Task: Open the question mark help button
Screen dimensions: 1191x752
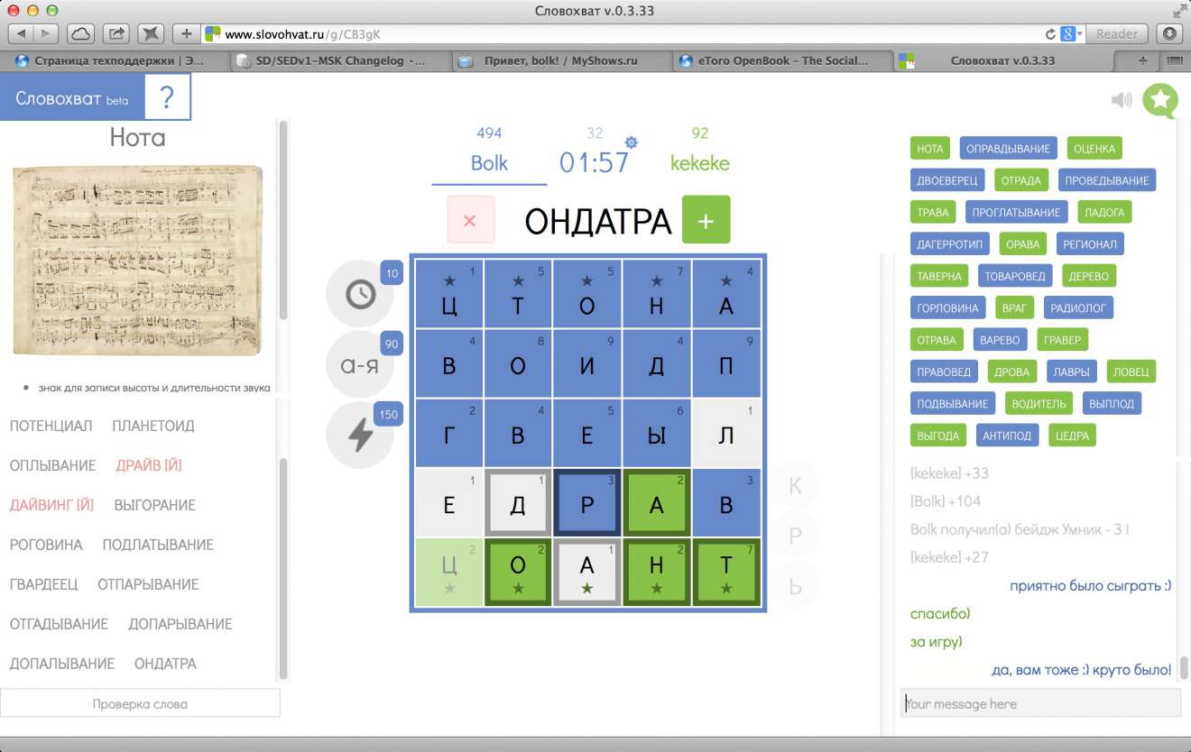Action: tap(167, 97)
